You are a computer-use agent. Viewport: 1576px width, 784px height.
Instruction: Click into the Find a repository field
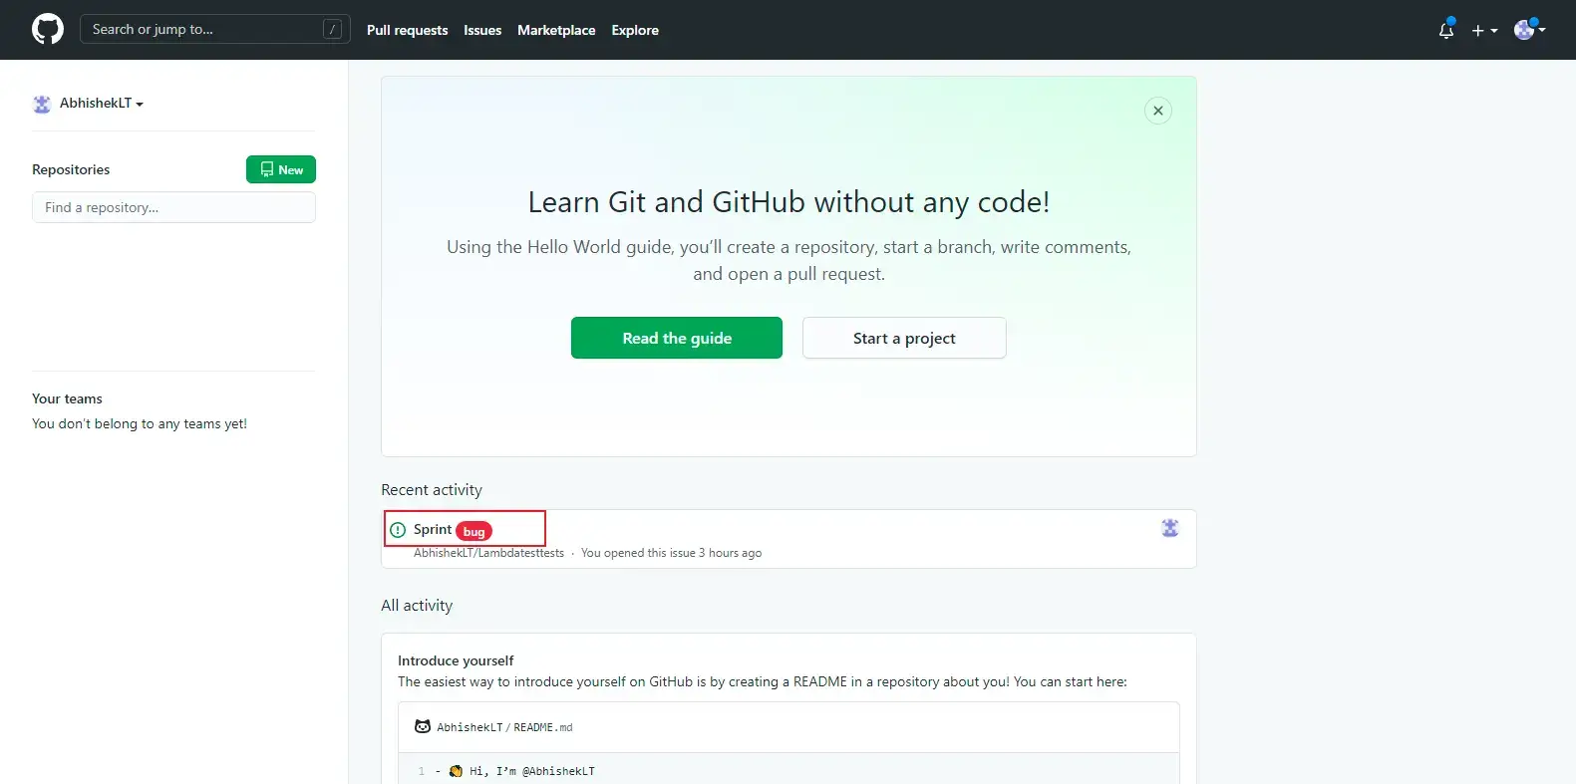point(173,207)
